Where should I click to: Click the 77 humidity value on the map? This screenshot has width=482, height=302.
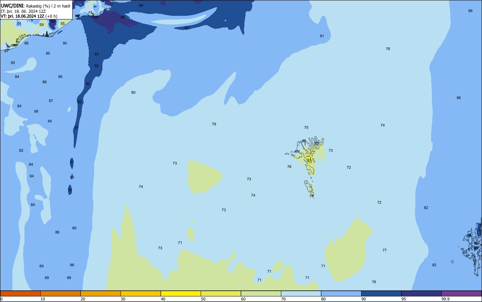click(384, 250)
